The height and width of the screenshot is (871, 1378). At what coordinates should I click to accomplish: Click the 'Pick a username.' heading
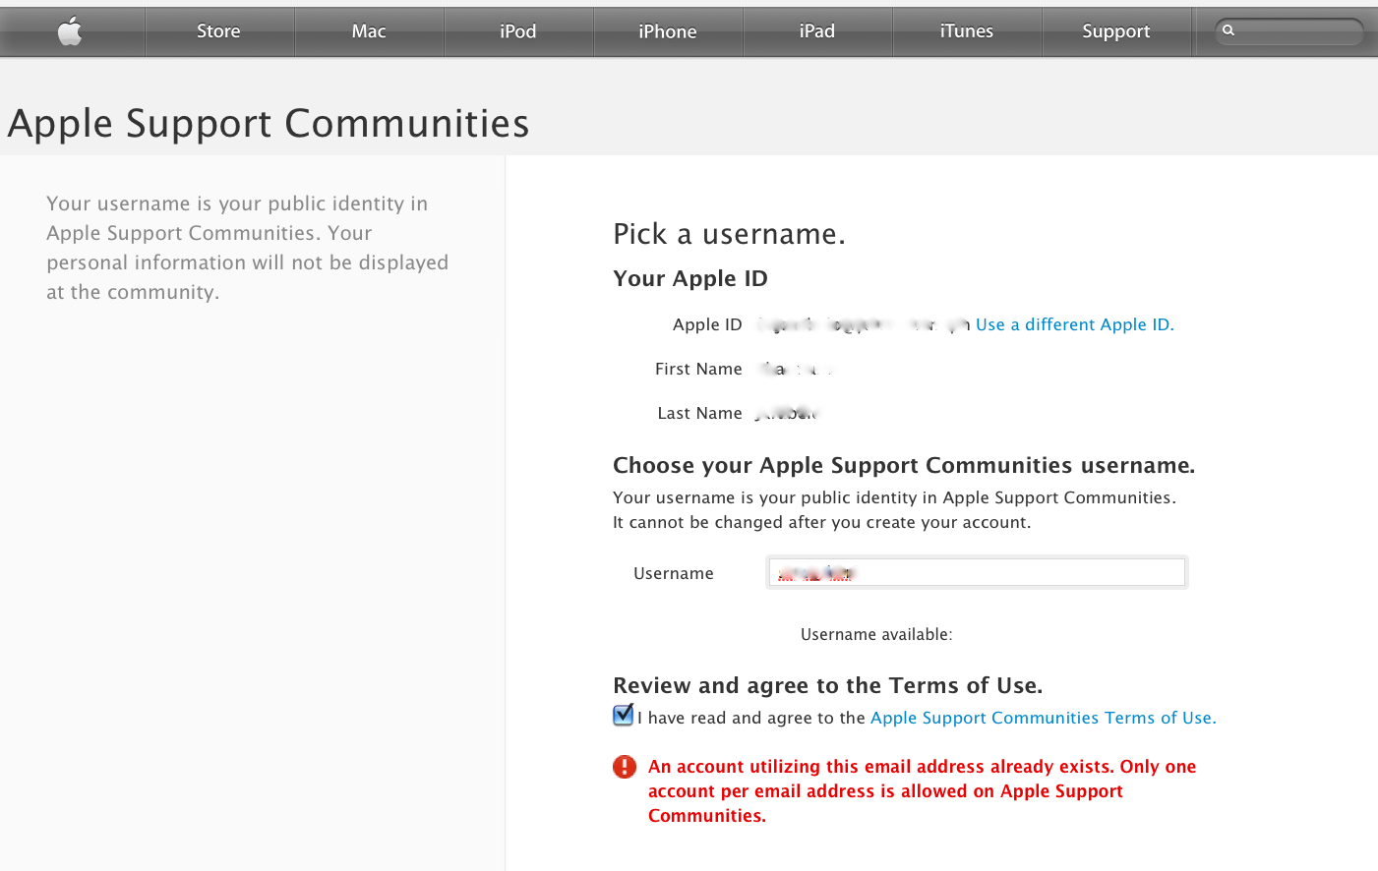pyautogui.click(x=729, y=234)
